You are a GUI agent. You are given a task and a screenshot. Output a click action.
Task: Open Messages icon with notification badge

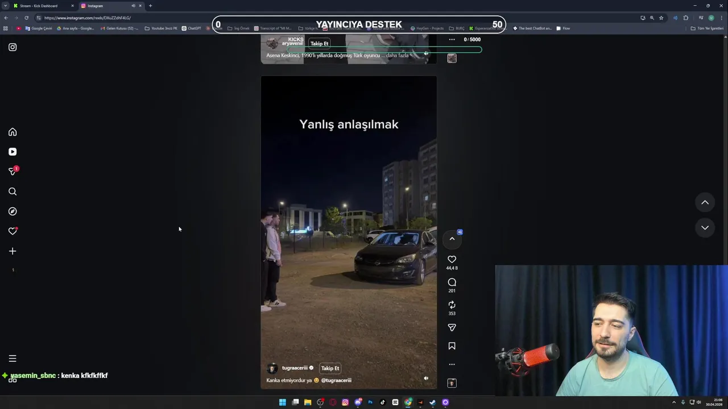click(x=13, y=171)
